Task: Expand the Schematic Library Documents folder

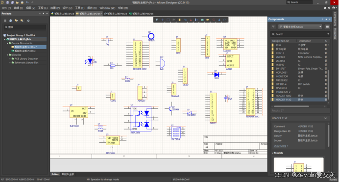Action: point(10,63)
